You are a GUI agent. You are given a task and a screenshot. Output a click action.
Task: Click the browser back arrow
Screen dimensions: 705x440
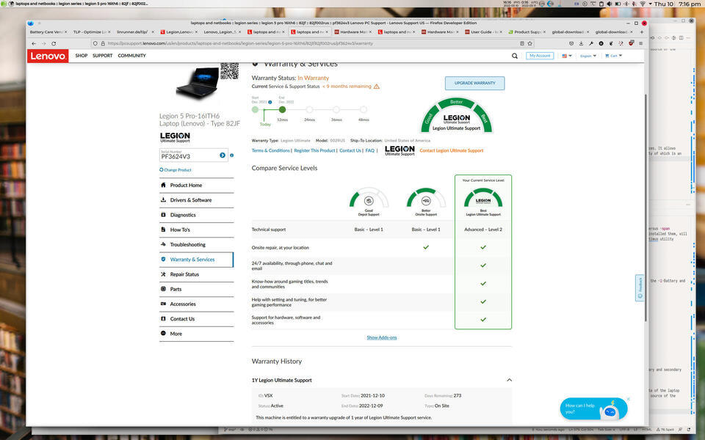34,43
